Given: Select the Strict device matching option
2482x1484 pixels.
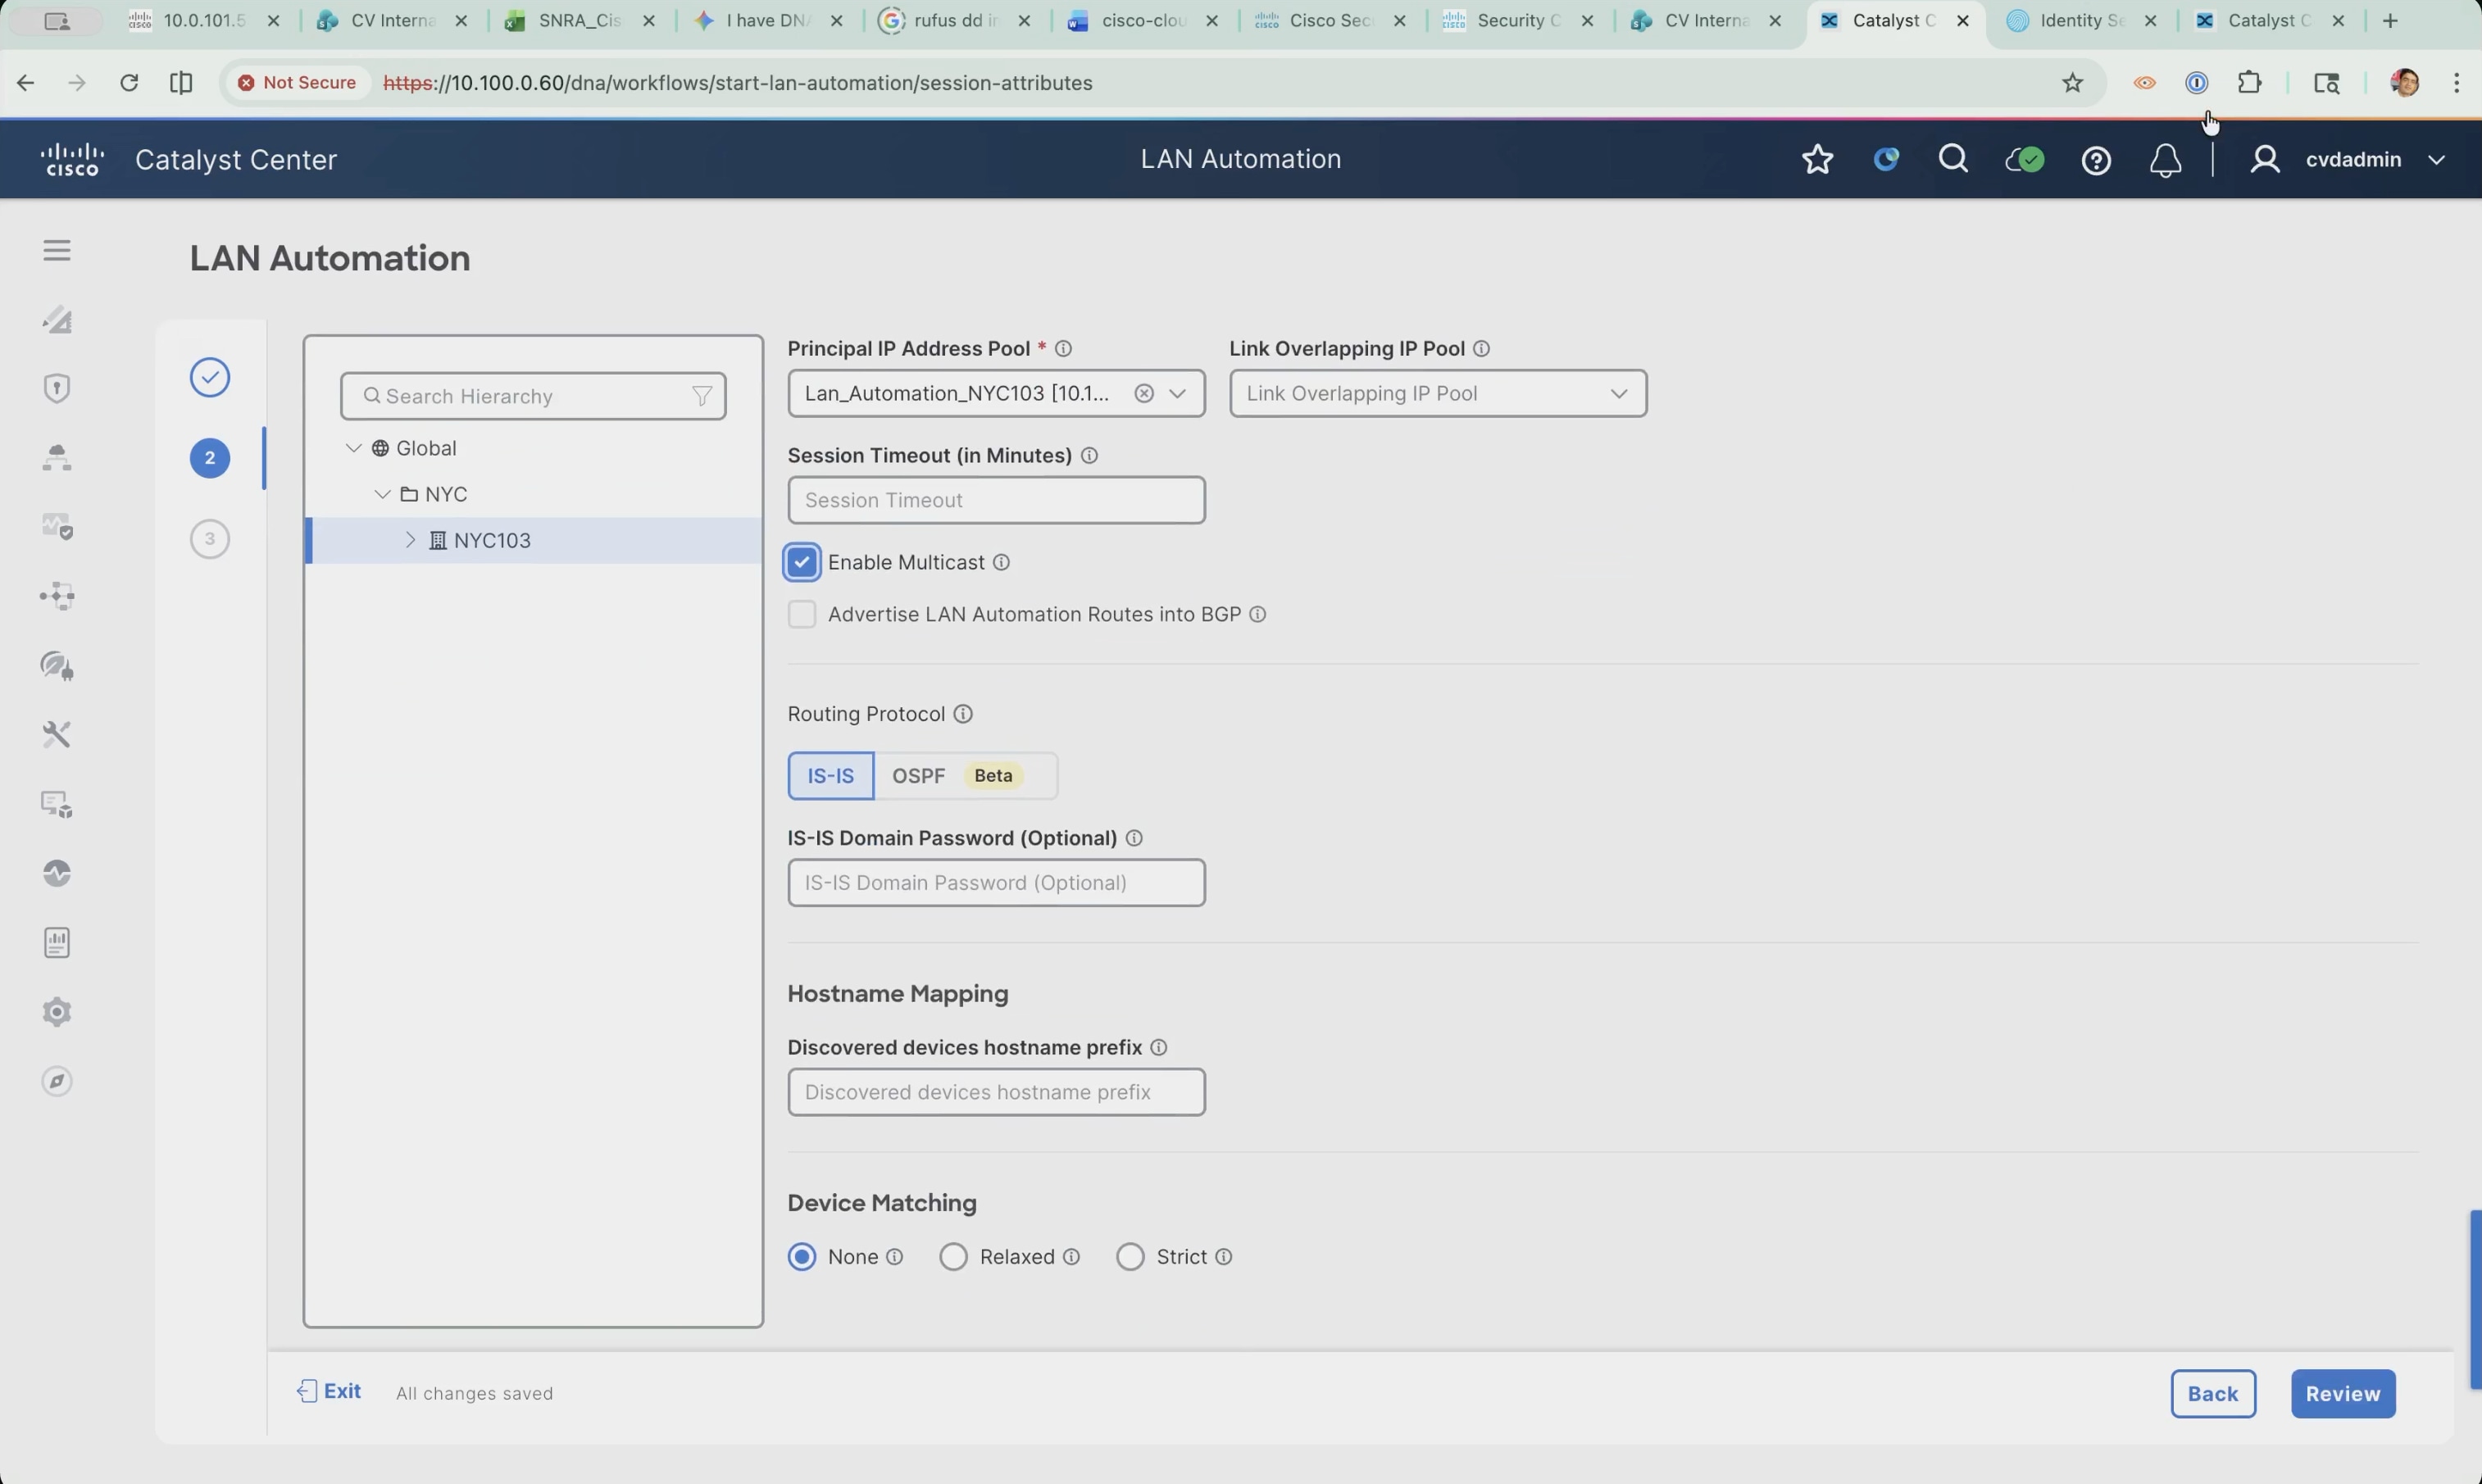Looking at the screenshot, I should 1130,1257.
